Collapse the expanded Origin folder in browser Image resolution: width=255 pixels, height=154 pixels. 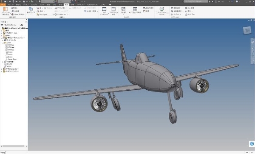click(x=3, y=43)
